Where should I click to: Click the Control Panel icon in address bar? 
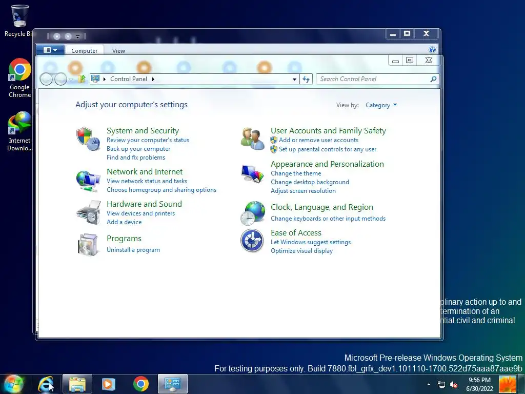coord(95,78)
